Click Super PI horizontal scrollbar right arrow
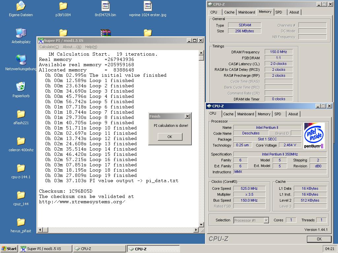This screenshot has width=338, height=253. [196, 230]
